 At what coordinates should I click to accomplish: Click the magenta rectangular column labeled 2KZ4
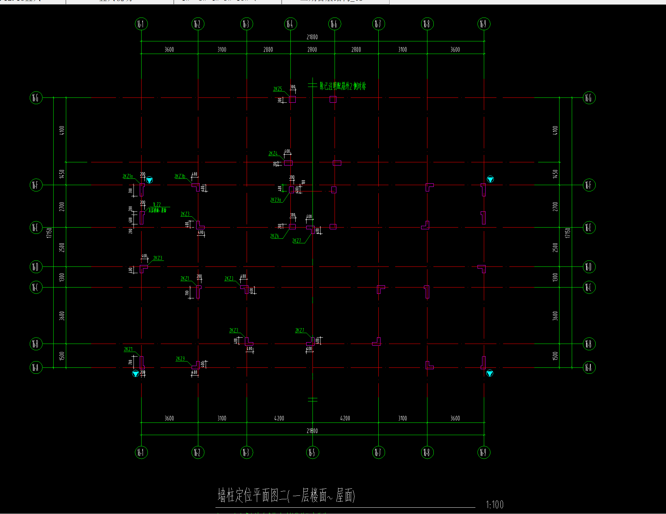[288, 163]
